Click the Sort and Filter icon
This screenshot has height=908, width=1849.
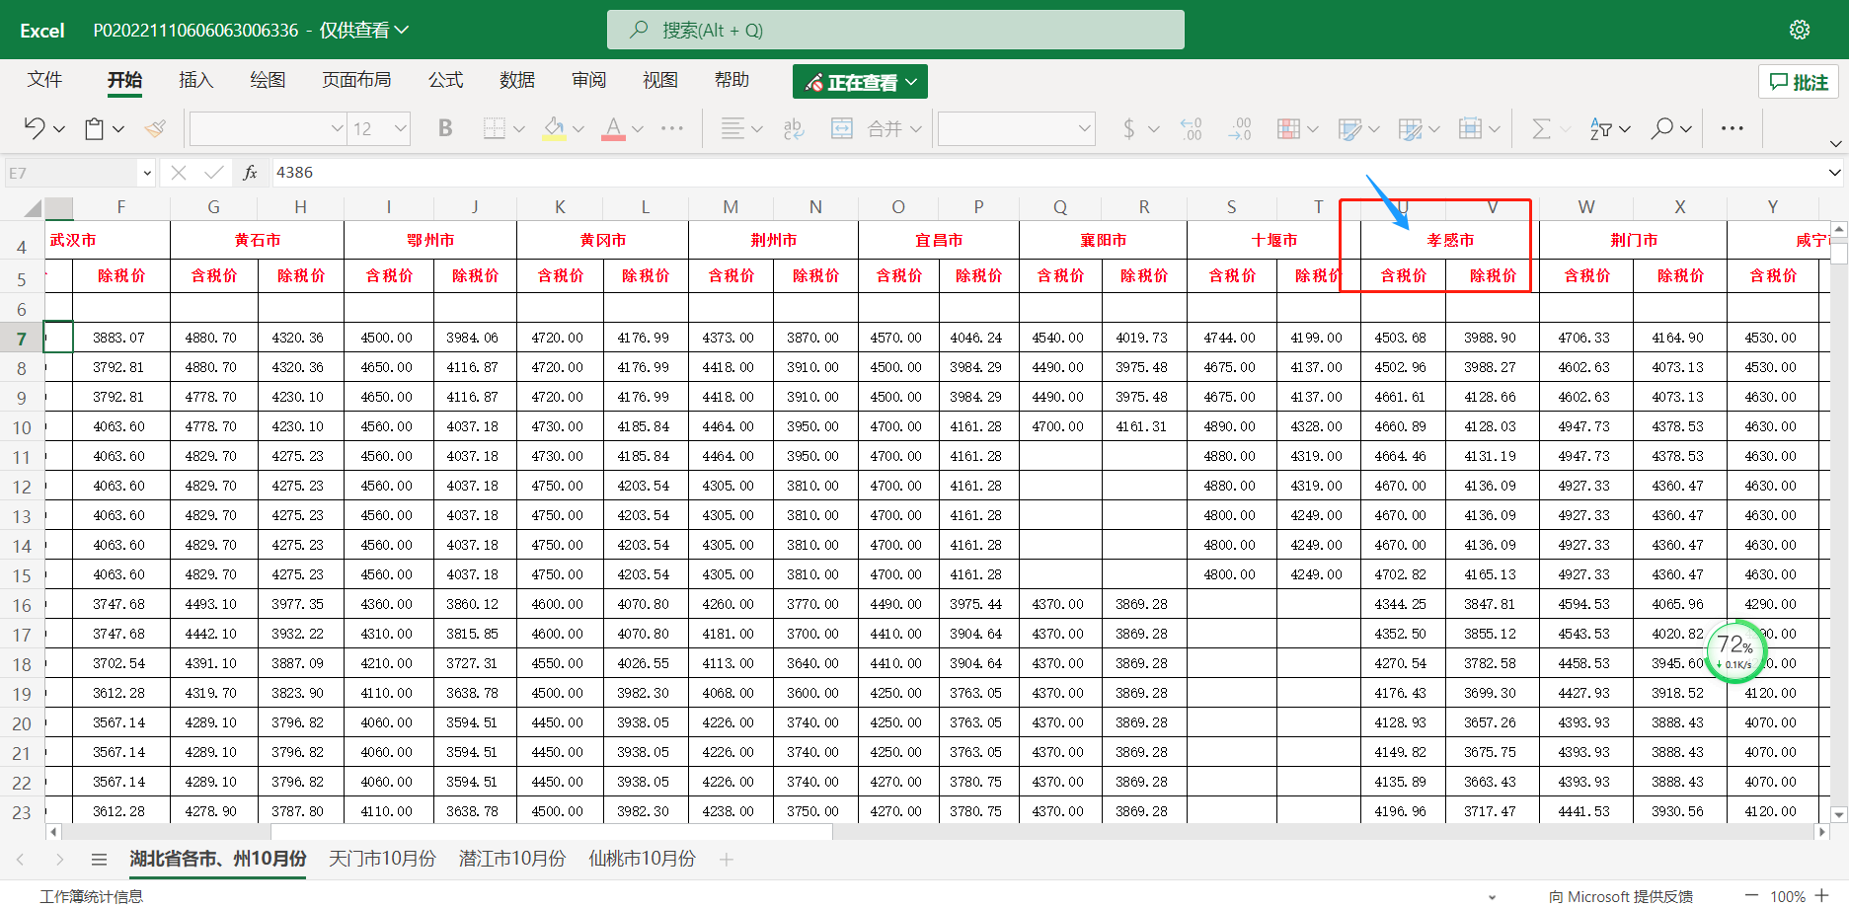[1600, 128]
